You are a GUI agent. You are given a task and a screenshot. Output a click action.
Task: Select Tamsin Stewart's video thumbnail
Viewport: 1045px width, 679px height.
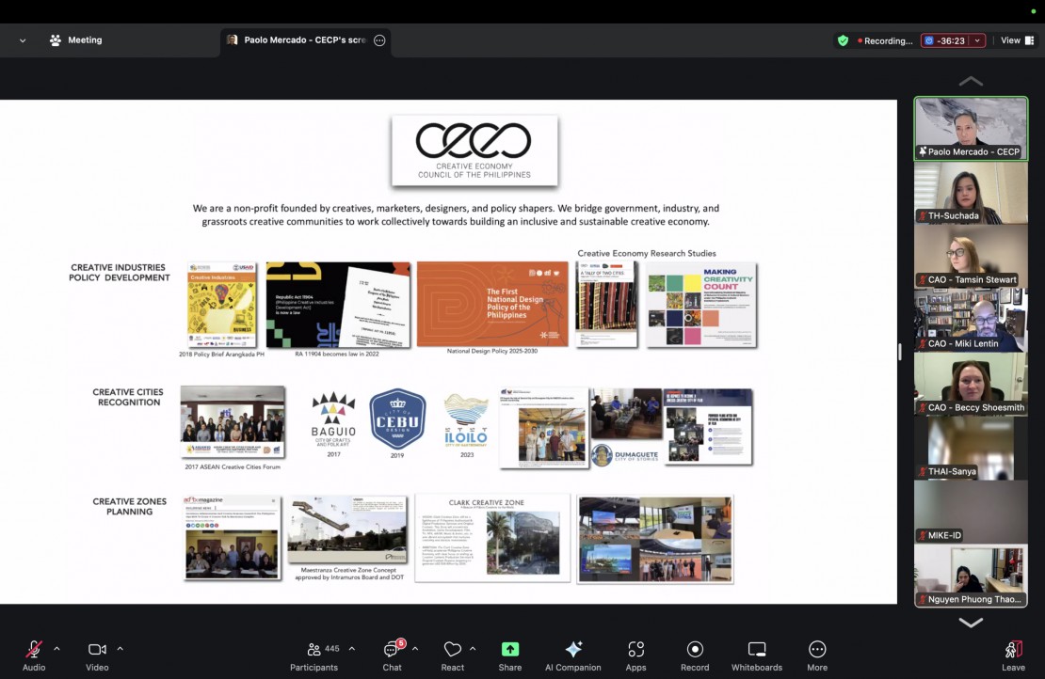pos(971,256)
